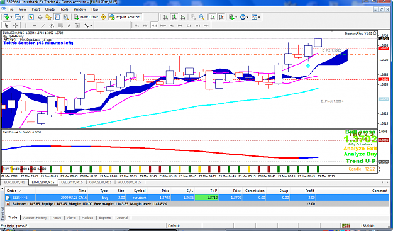The height and width of the screenshot is (231, 393).
Task: Click the greyed Zoom In magnifier
Action: coord(193,17)
